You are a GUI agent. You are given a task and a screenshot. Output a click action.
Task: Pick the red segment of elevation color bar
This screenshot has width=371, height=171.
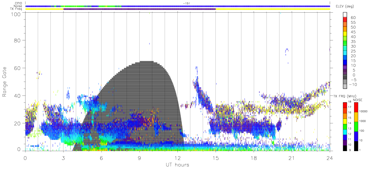(345, 19)
